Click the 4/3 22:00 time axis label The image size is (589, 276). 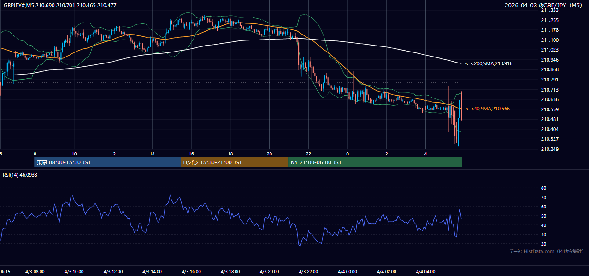pos(308,272)
